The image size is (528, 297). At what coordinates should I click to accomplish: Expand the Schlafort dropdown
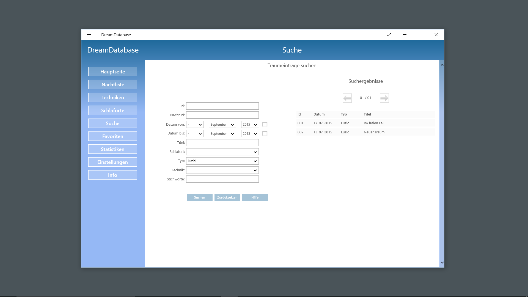tap(222, 152)
